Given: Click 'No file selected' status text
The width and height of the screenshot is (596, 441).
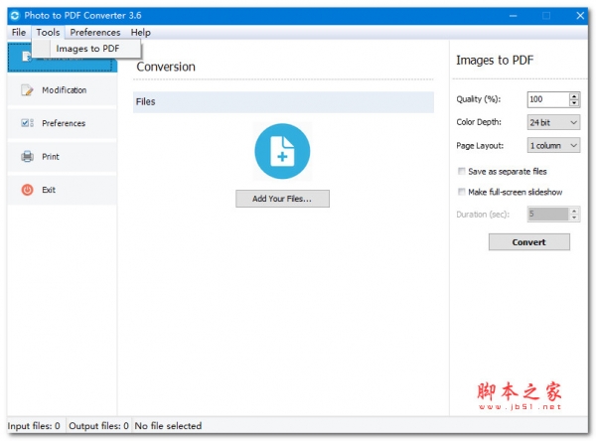Looking at the screenshot, I should pyautogui.click(x=168, y=426).
